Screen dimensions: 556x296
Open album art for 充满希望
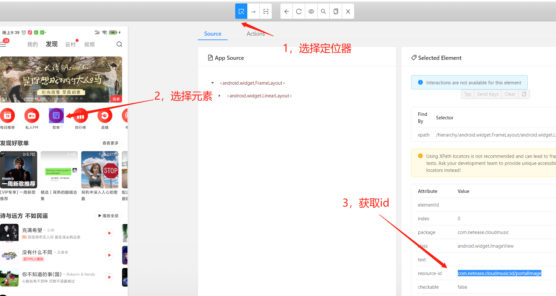click(9, 233)
